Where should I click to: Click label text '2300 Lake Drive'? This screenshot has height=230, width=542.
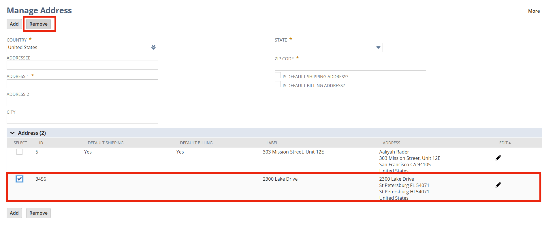click(280, 179)
